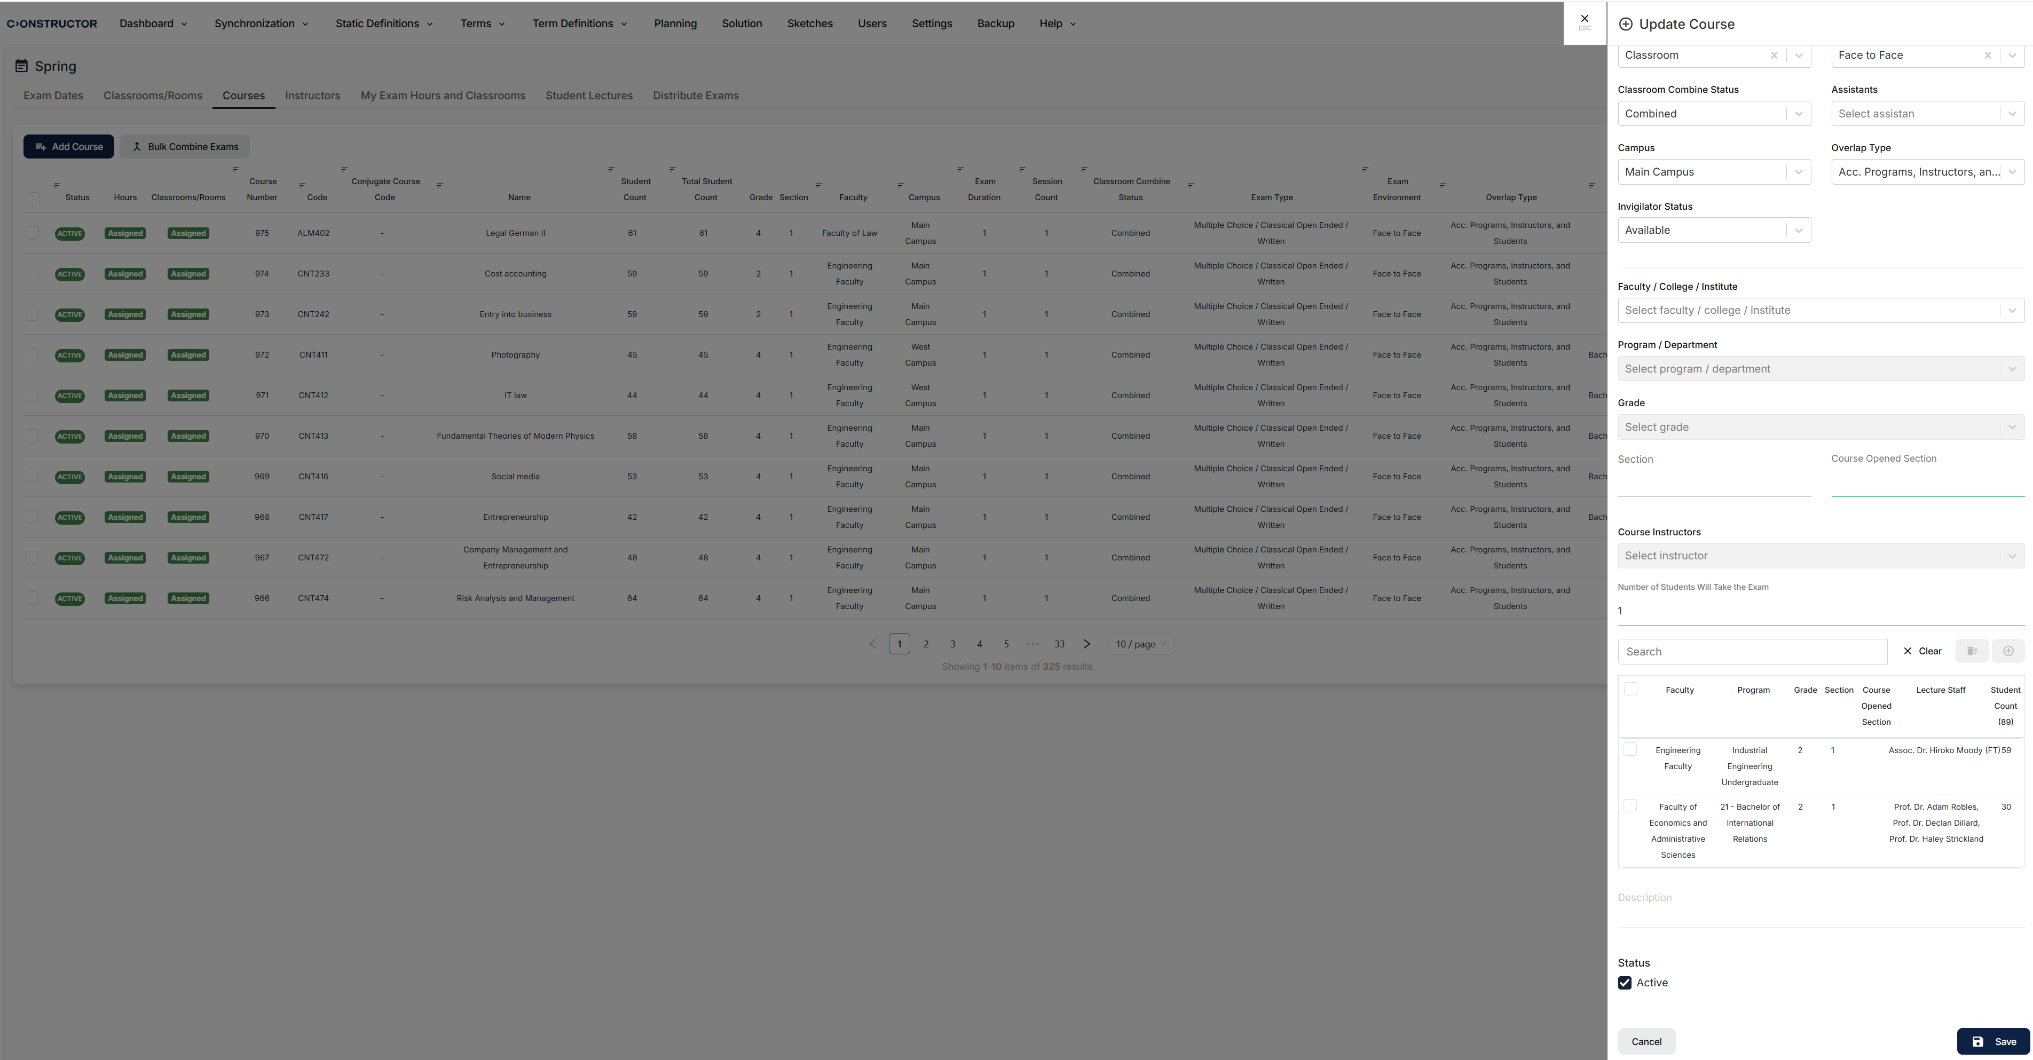
Task: Toggle select-all checkbox in courses table header
Action: click(x=33, y=198)
